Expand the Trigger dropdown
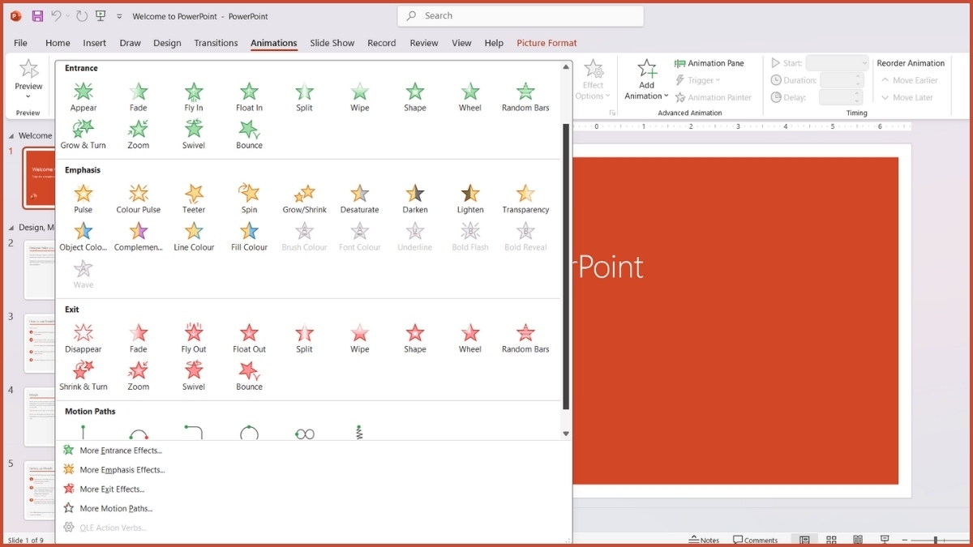This screenshot has width=973, height=547. coord(698,79)
